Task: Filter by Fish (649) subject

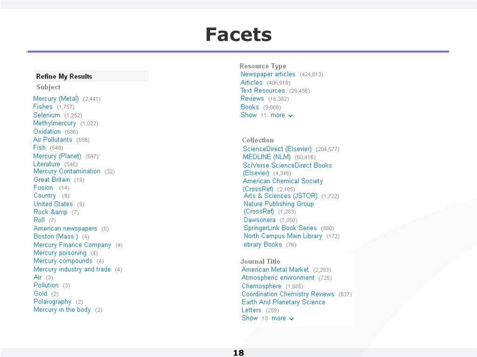Action: click(39, 147)
